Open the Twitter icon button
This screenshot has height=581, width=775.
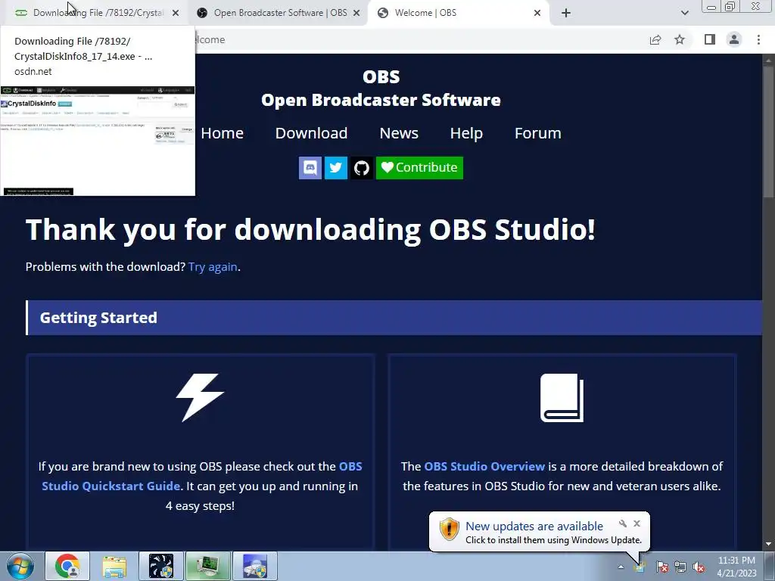[335, 168]
